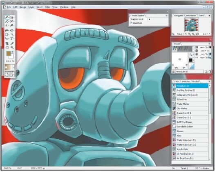Toggle pen pressure for minimum size in Pencil panel

click(x=210, y=54)
